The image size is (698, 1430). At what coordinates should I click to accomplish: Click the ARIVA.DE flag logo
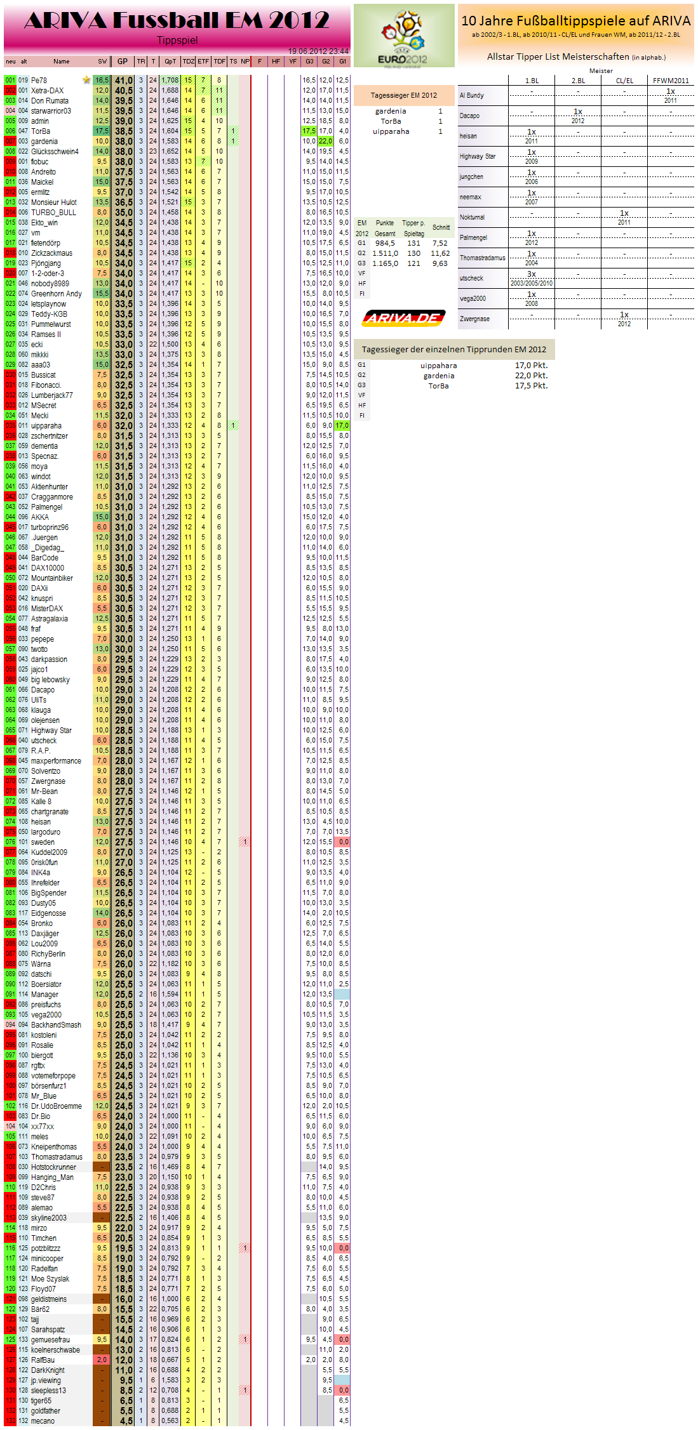click(403, 317)
